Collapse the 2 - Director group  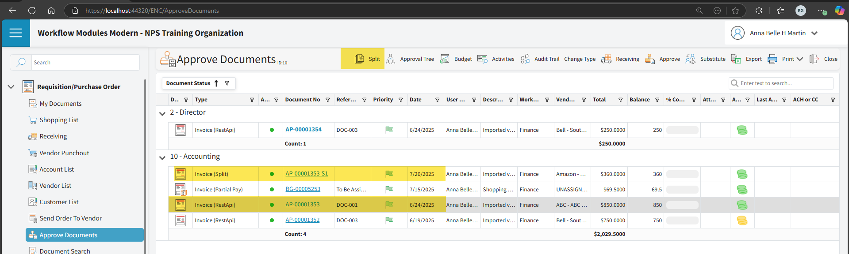coord(162,113)
